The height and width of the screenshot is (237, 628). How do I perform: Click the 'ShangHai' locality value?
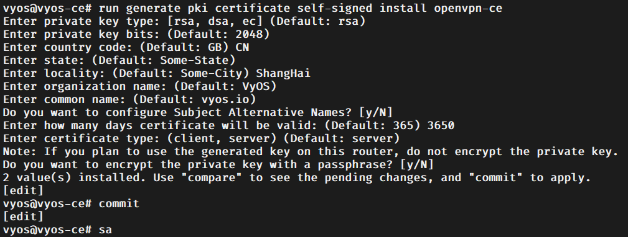[x=283, y=73]
